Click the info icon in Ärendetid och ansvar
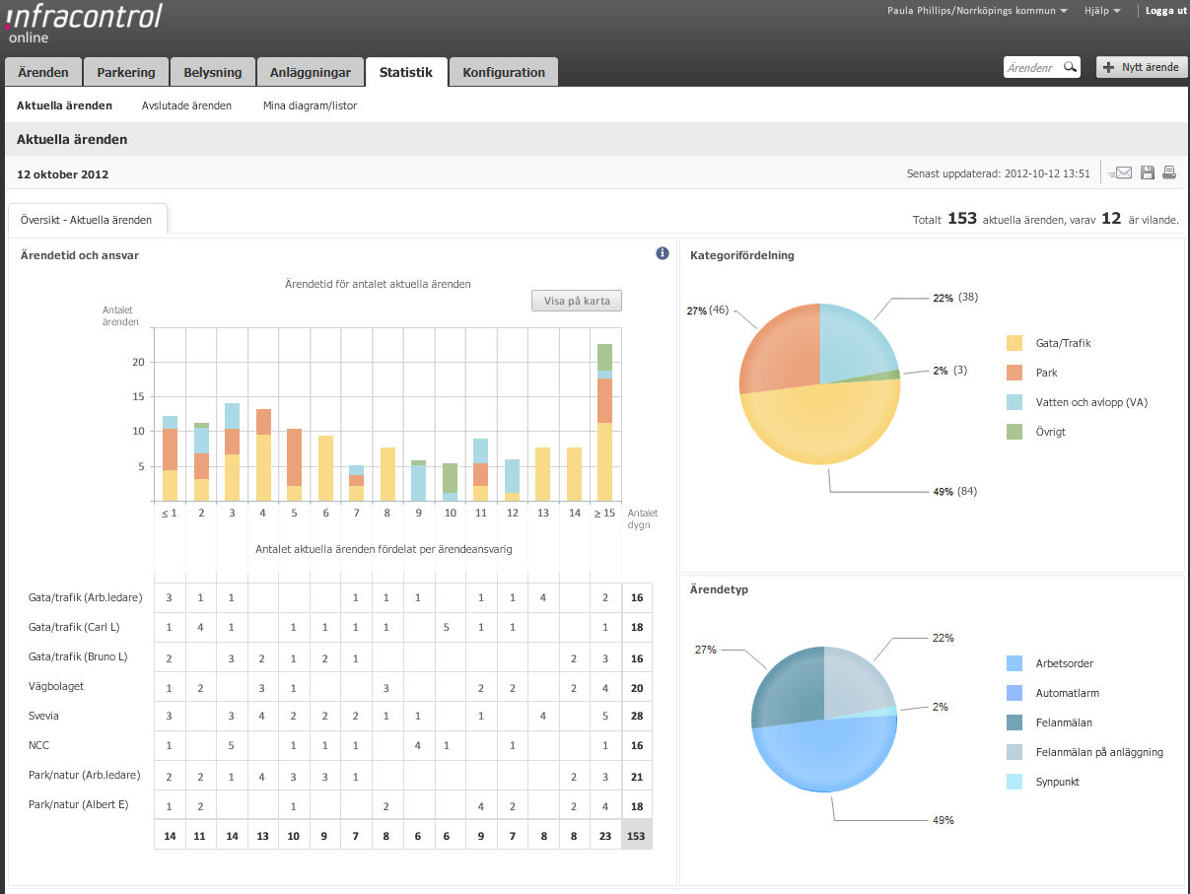The height and width of the screenshot is (894, 1190). pyautogui.click(x=663, y=254)
